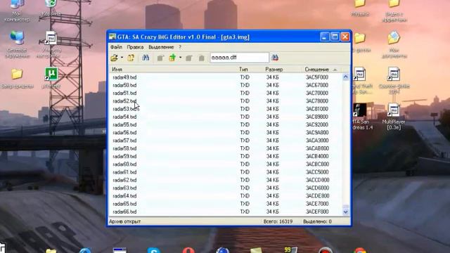Select the radar52.txd row

tap(226, 101)
